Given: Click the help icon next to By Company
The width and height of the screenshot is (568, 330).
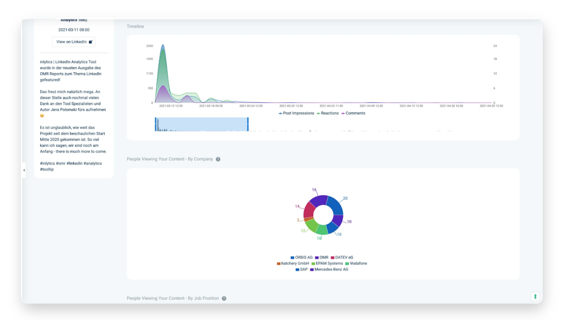Looking at the screenshot, I should 218,159.
